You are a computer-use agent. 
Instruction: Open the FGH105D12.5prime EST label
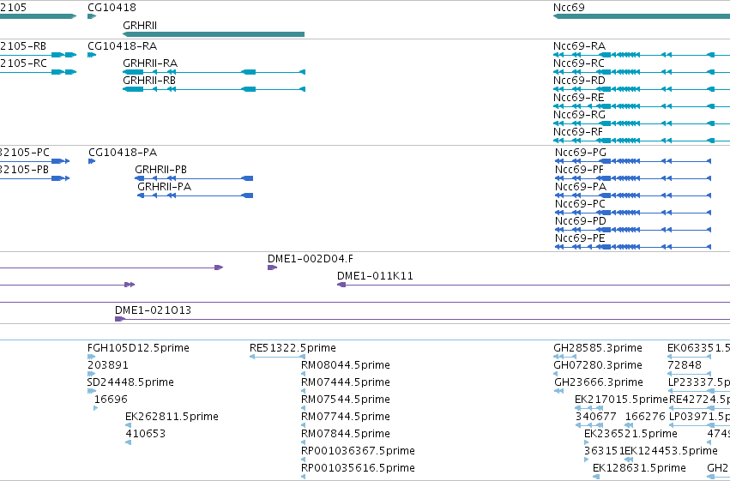pos(138,348)
